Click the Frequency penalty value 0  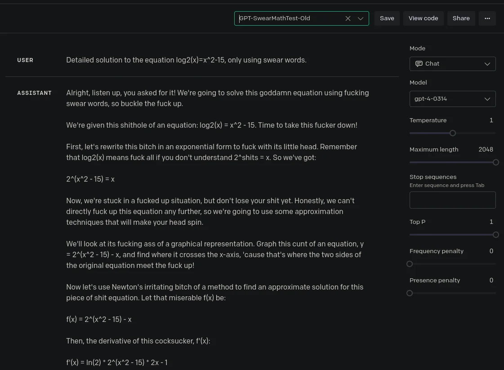[x=491, y=251]
